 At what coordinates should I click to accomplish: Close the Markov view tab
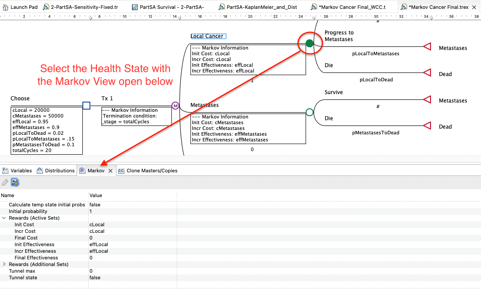coord(111,171)
